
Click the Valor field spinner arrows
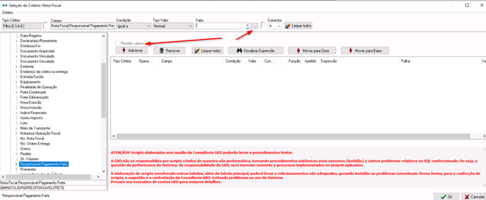coord(247,26)
